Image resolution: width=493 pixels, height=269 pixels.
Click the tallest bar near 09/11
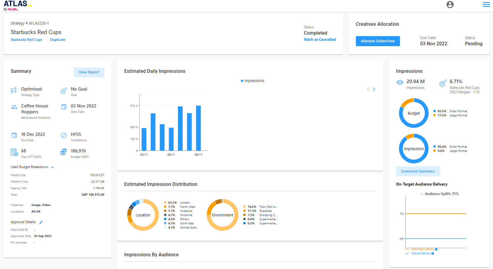click(x=198, y=128)
